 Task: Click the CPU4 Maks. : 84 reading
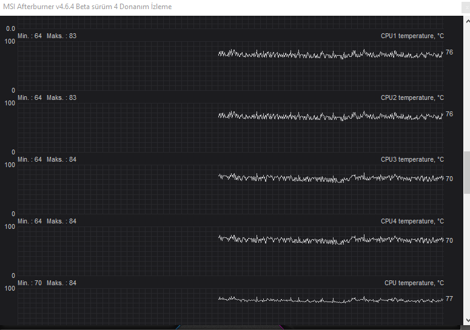[61, 222]
